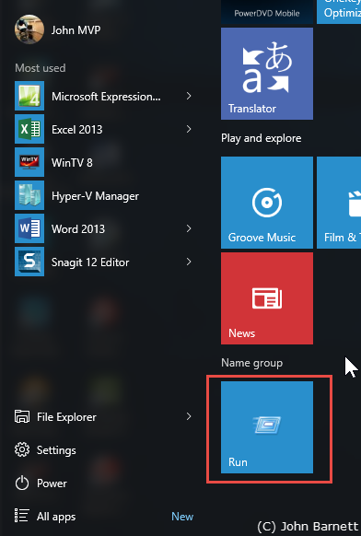Image resolution: width=361 pixels, height=536 pixels.
Task: Open the News tile
Action: [x=267, y=298]
